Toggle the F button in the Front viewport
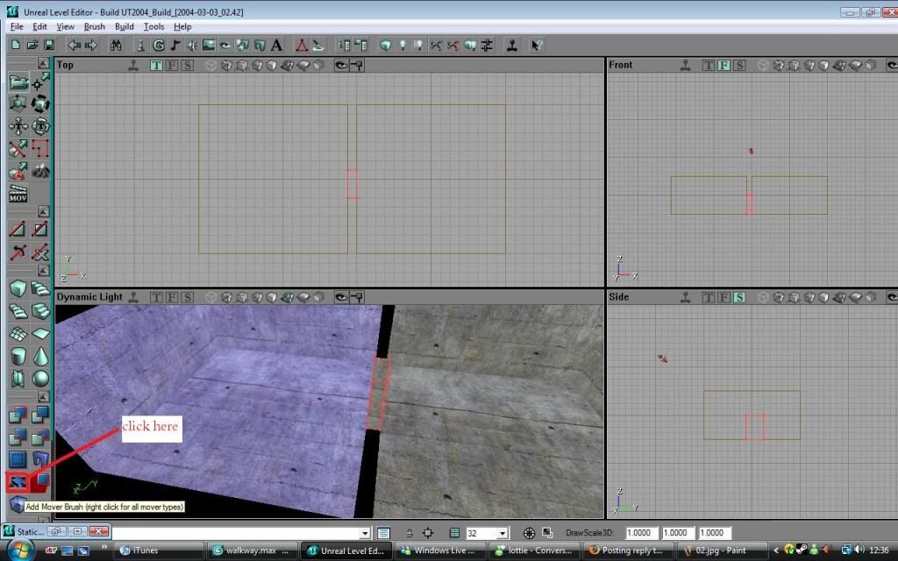The image size is (898, 561). click(724, 65)
